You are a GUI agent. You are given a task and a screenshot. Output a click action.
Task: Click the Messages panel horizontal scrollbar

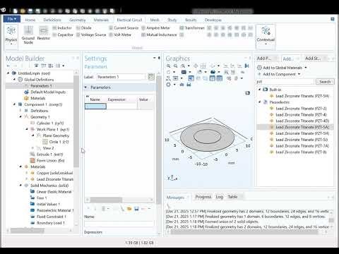point(244,232)
